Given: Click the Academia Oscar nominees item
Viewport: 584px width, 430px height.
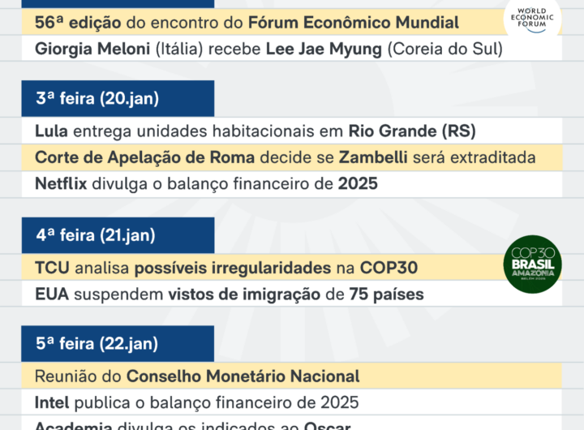Looking at the screenshot, I should click(x=194, y=425).
